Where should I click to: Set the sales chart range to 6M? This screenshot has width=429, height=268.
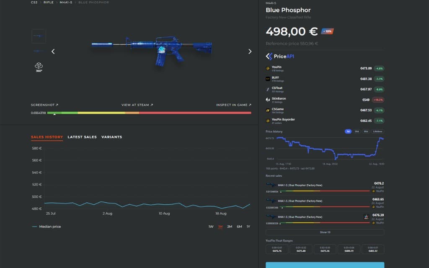click(239, 227)
